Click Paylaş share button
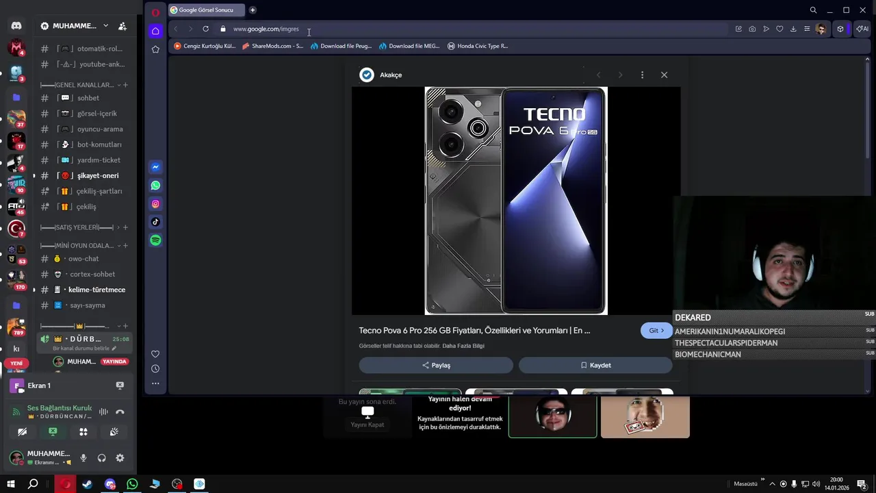876x493 pixels. [436, 365]
